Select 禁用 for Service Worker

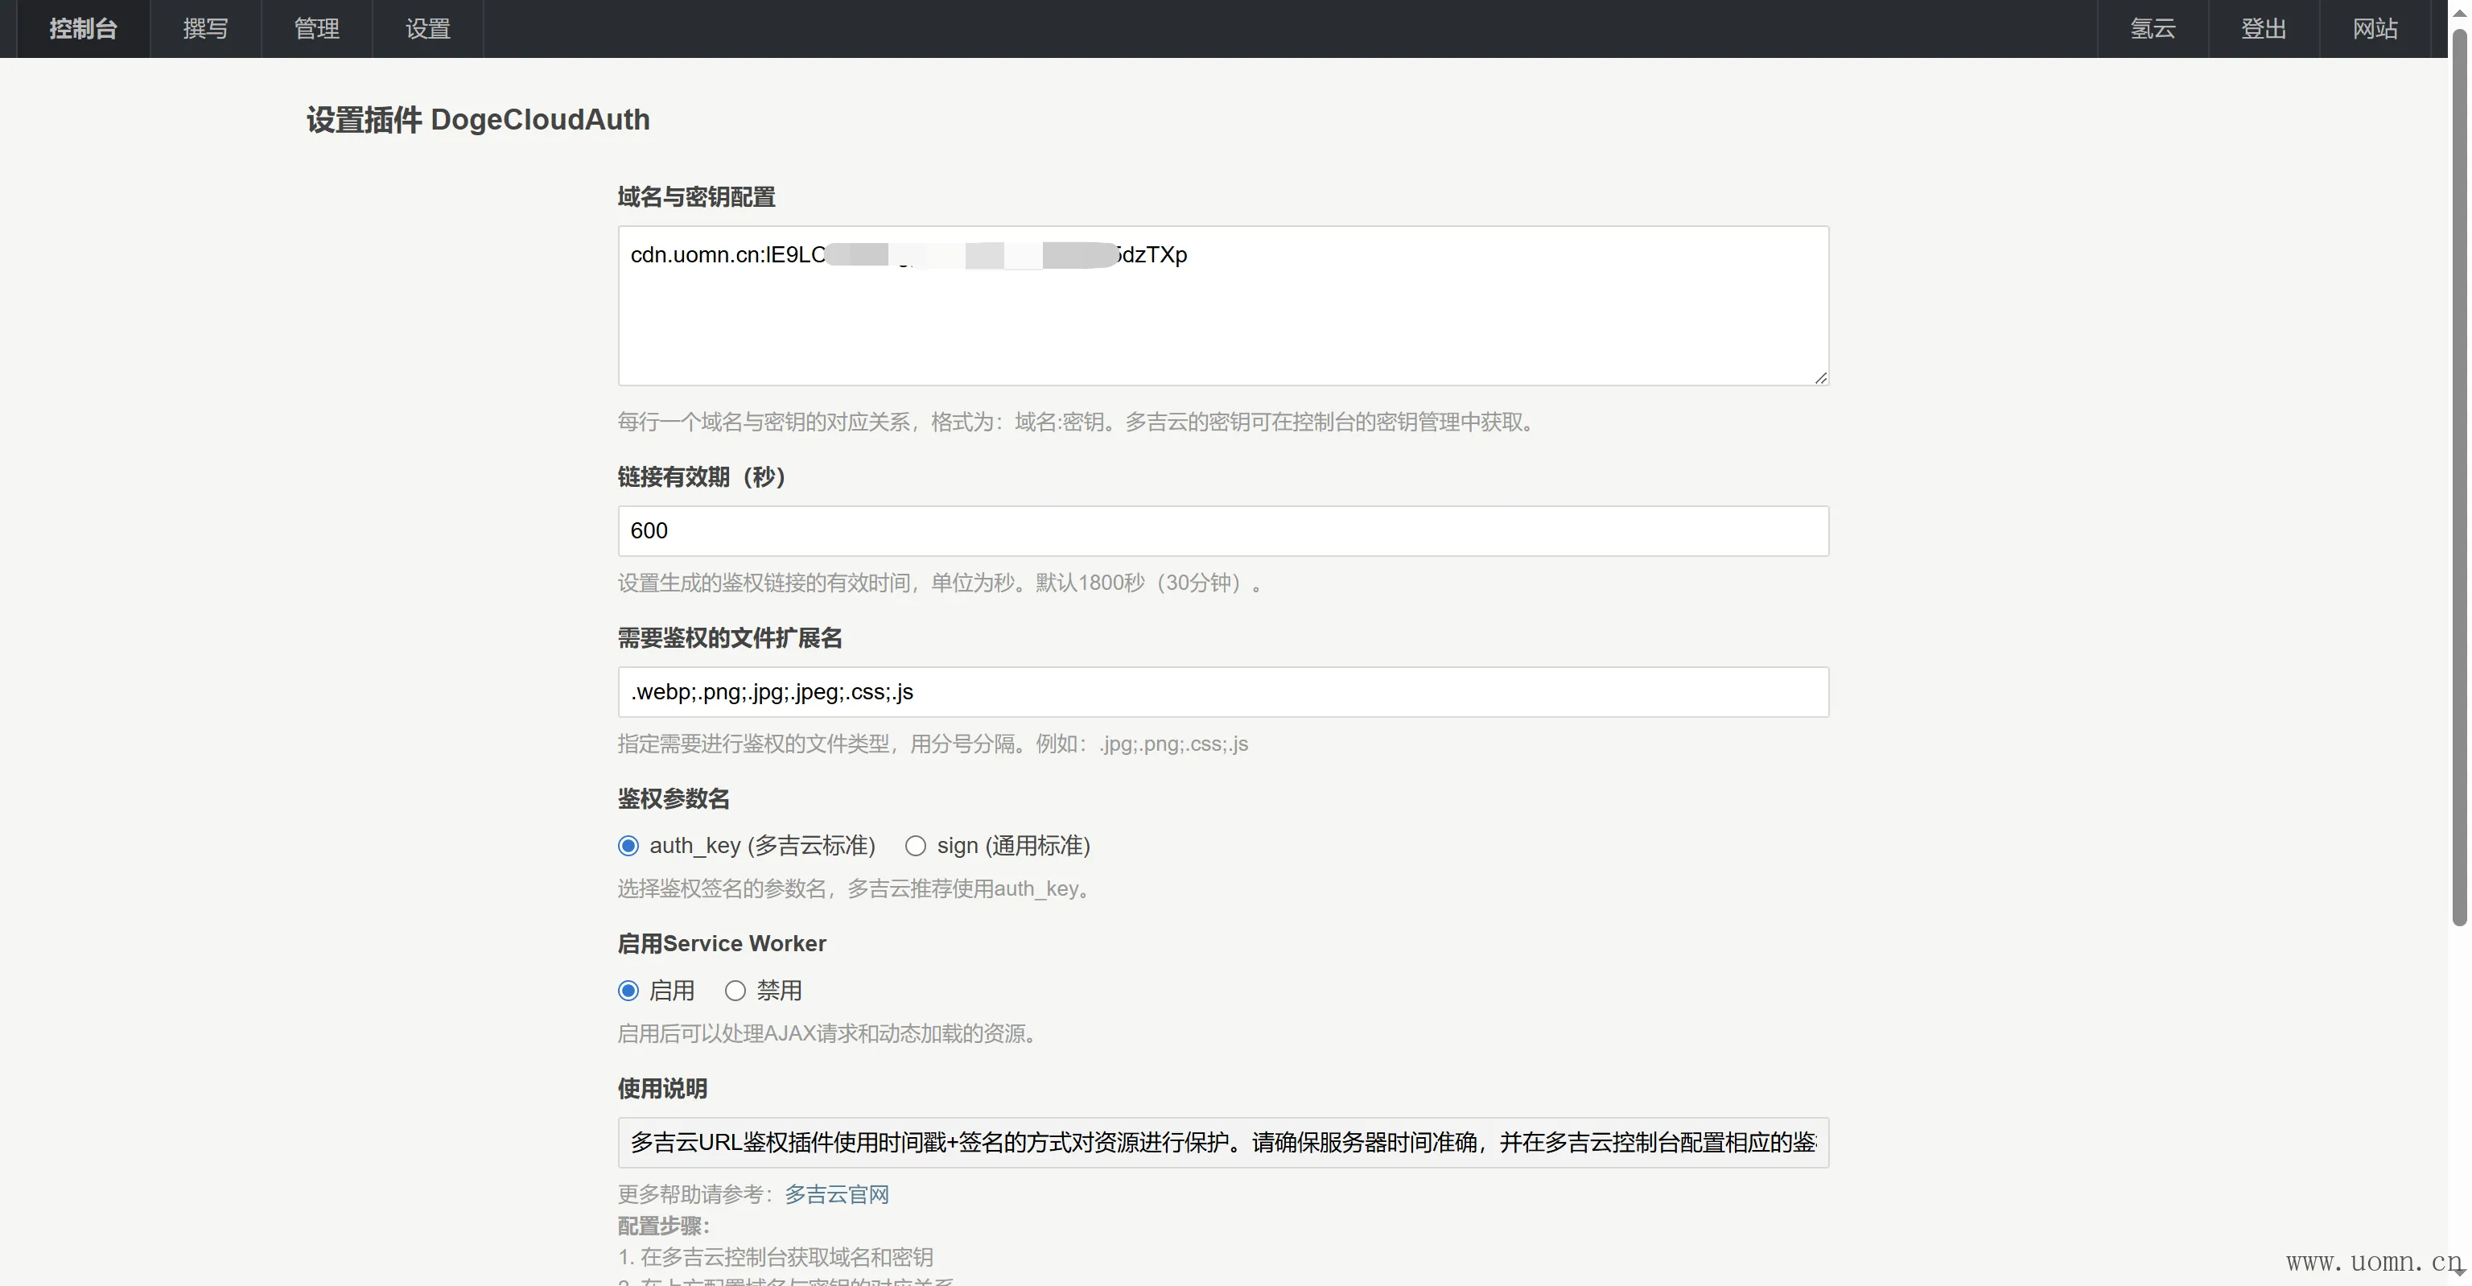click(735, 991)
